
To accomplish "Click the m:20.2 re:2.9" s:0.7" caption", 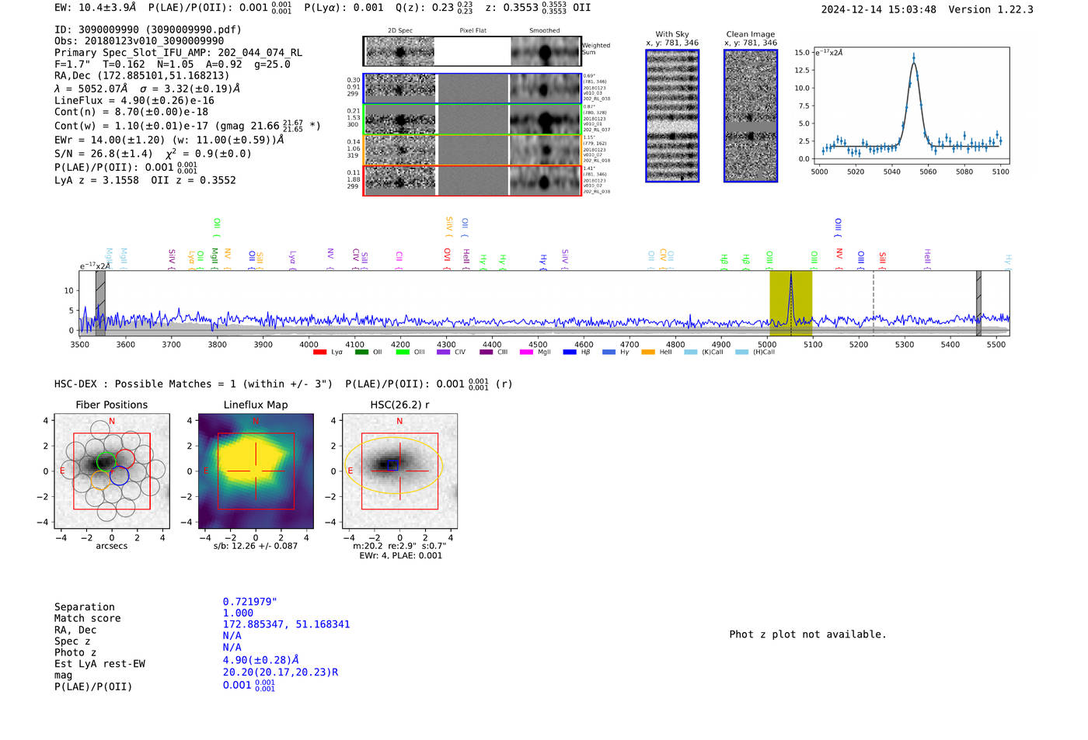I will [400, 546].
